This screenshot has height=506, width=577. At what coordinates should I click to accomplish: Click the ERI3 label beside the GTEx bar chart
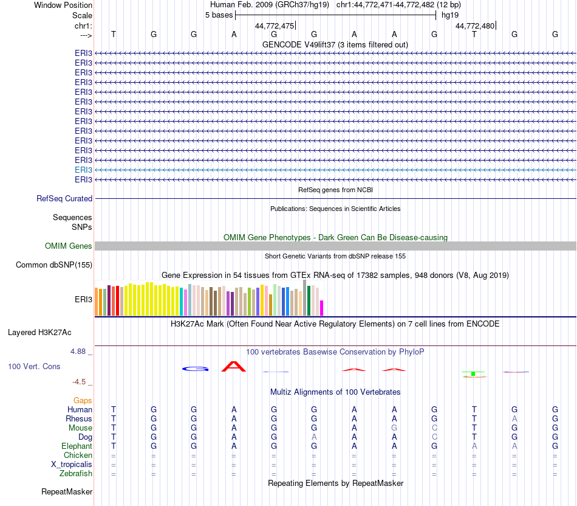[83, 300]
